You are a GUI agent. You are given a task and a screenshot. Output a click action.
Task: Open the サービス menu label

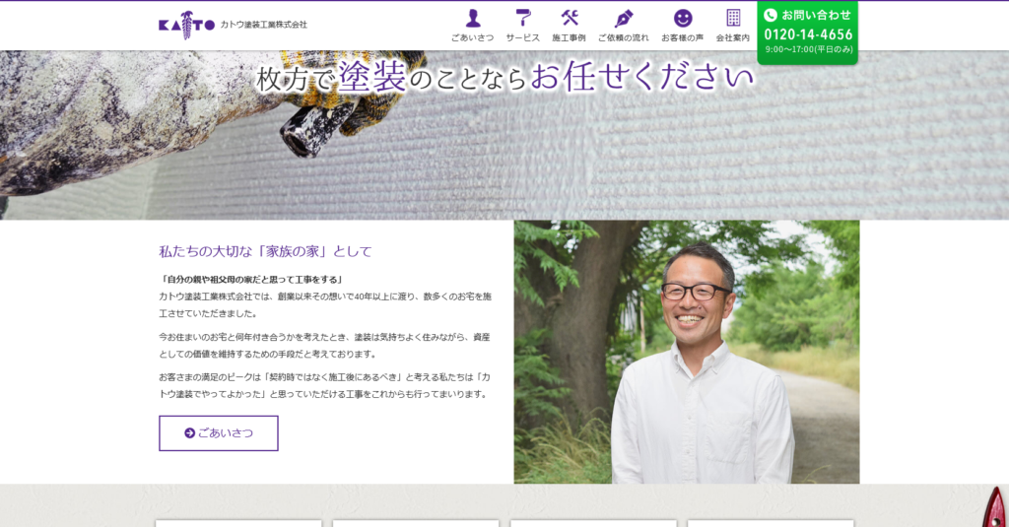(523, 37)
